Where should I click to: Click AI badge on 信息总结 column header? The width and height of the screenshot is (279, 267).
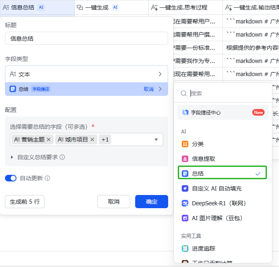coord(41,7)
